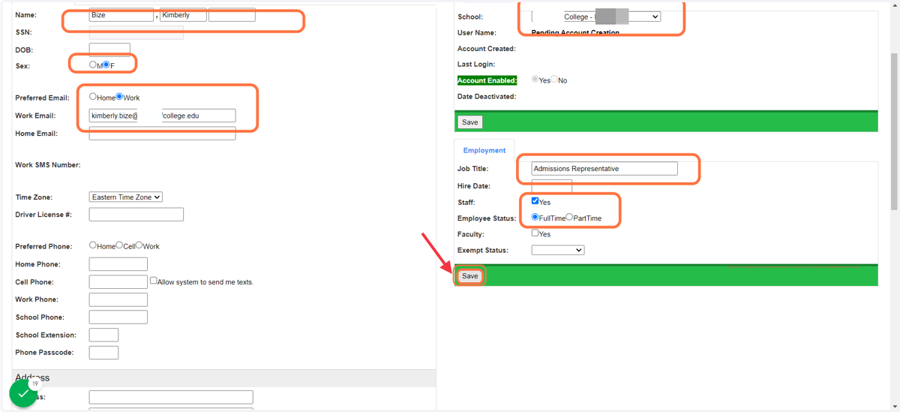
Task: Click Save in the Employment section
Action: click(470, 276)
